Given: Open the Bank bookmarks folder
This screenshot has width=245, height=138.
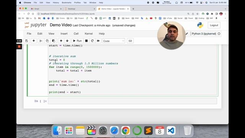Looking at the screenshot, I should [126, 18].
